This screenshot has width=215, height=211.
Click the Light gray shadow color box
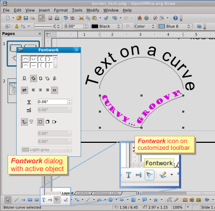(x=46, y=149)
